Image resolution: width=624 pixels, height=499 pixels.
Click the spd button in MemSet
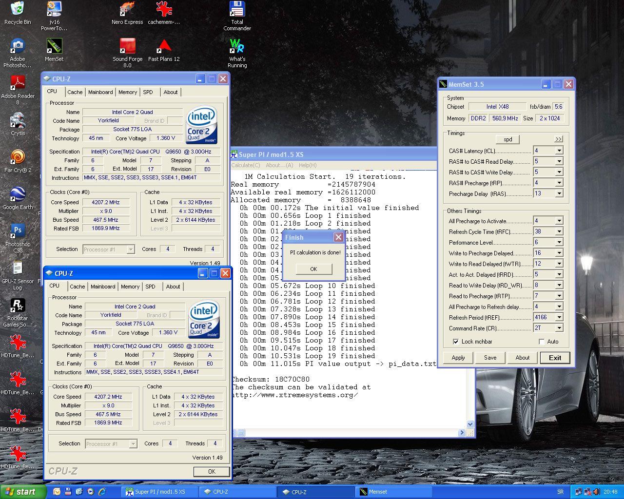[x=508, y=139]
